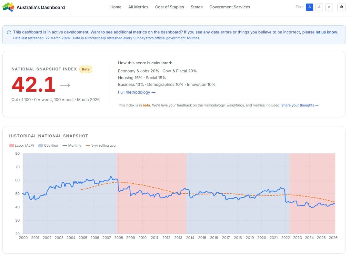Select the smallest text size icon
This screenshot has height=256, width=351.
pyautogui.click(x=309, y=7)
